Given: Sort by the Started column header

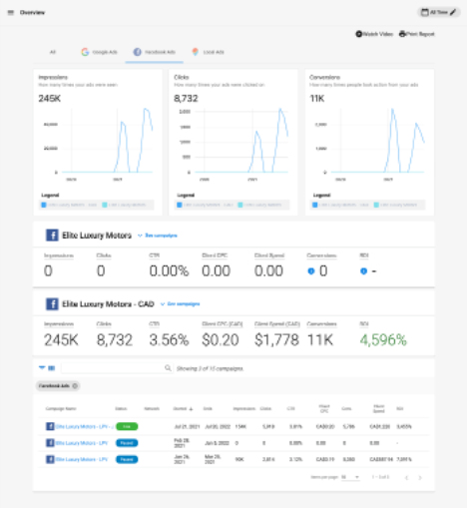Looking at the screenshot, I should coord(183,408).
